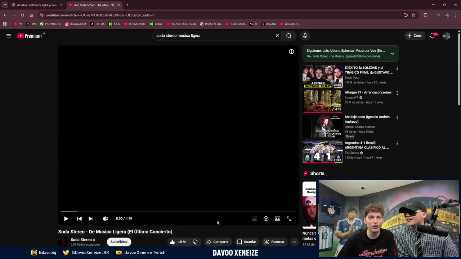Screen dimensions: 461x259
Task: Open Soda Stereo channel avatar
Action: coord(63,242)
